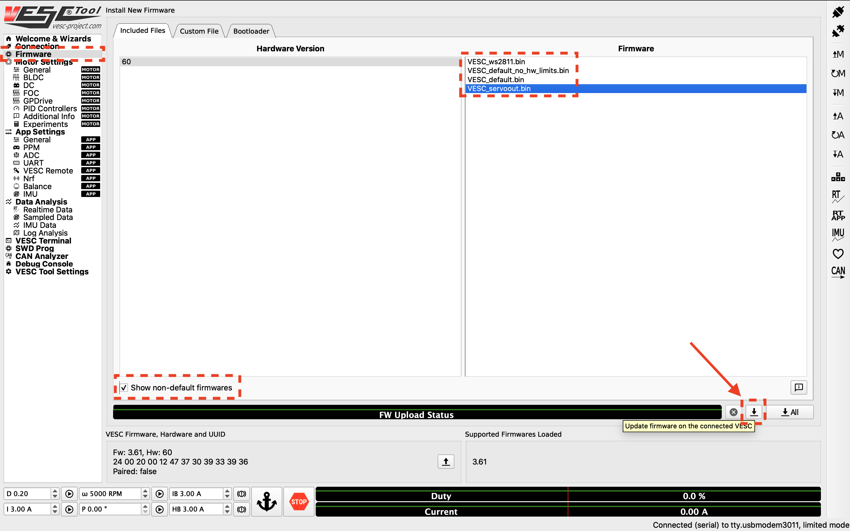Toggle RT APP data streaming icon
The width and height of the screenshot is (850, 531).
pos(838,215)
